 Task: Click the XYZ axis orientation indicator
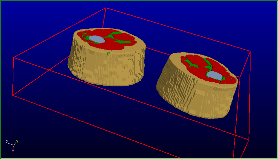click(x=12, y=146)
